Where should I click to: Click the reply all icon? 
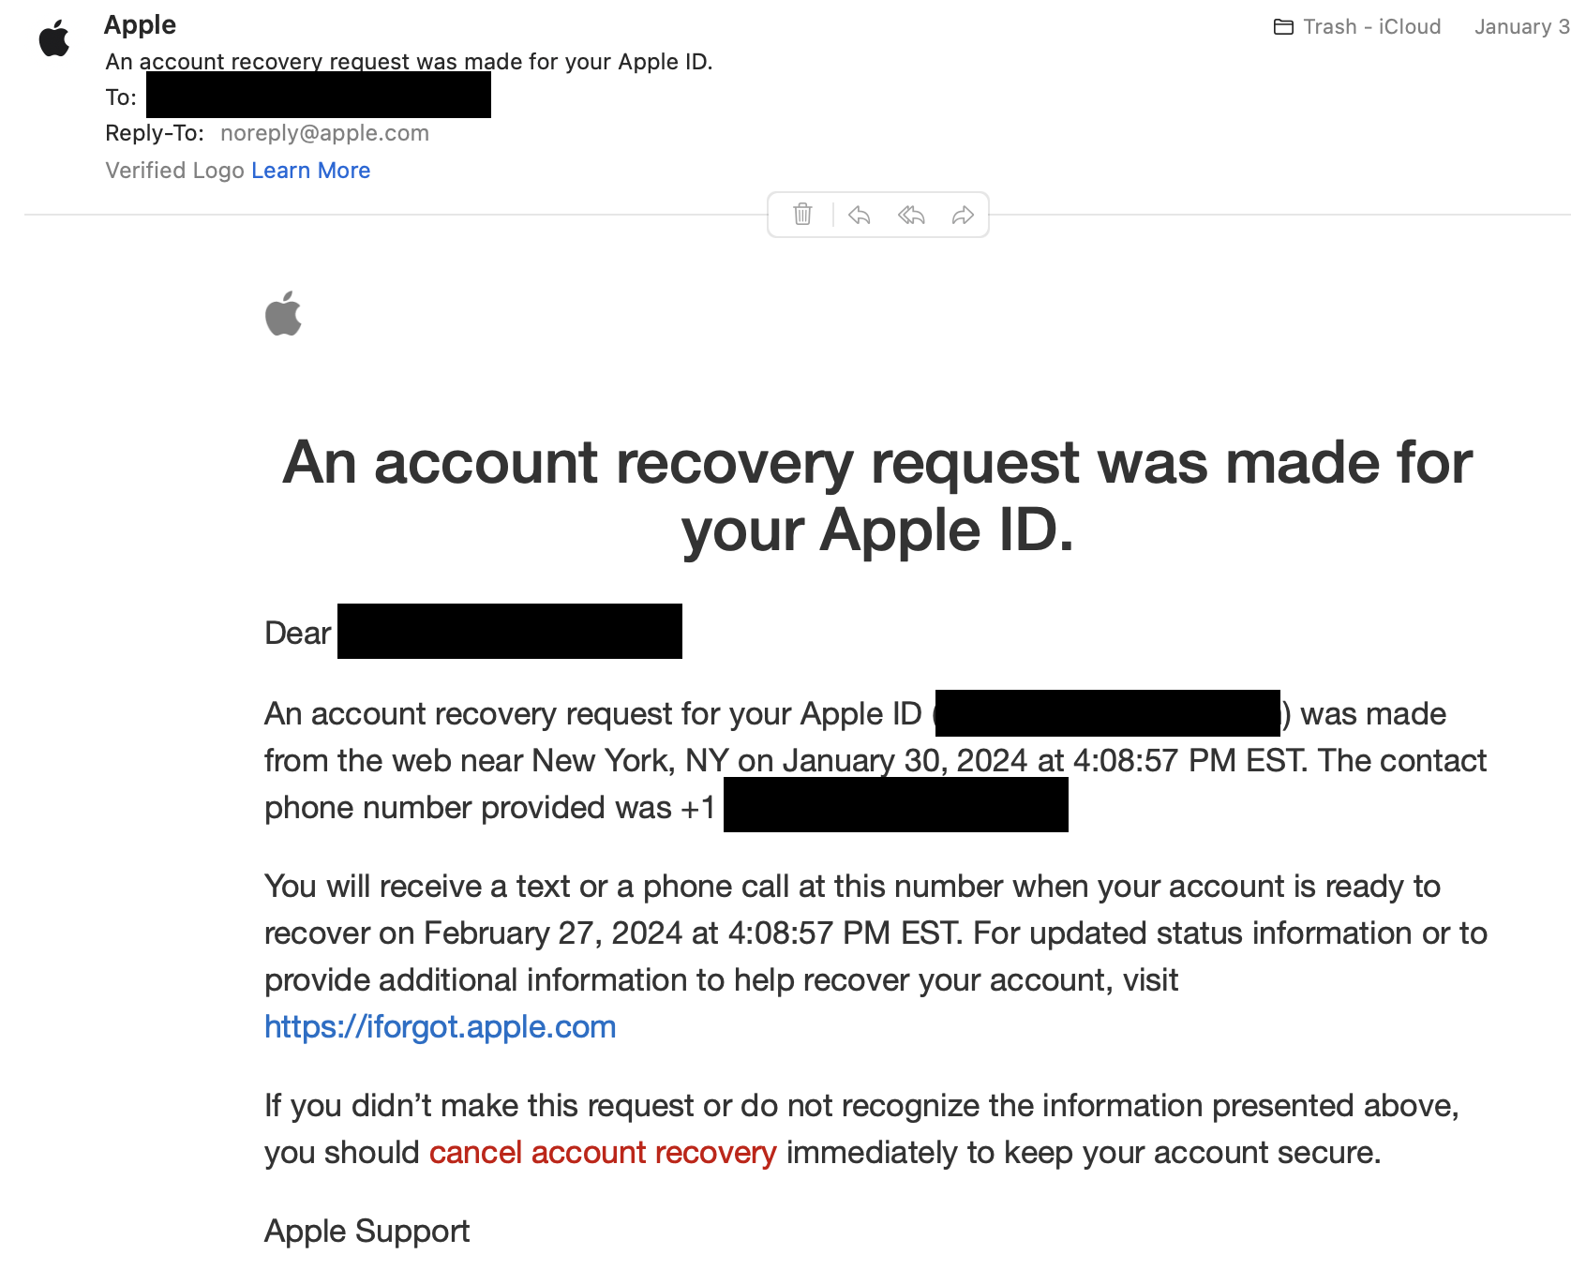coord(911,216)
